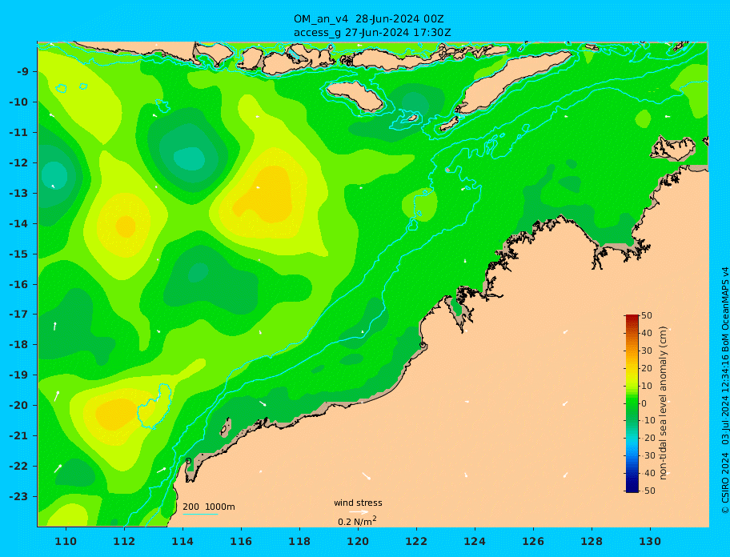Viewport: 730px width, 557px height.
Task: Click longitude axis label "122"
Action: tap(416, 541)
